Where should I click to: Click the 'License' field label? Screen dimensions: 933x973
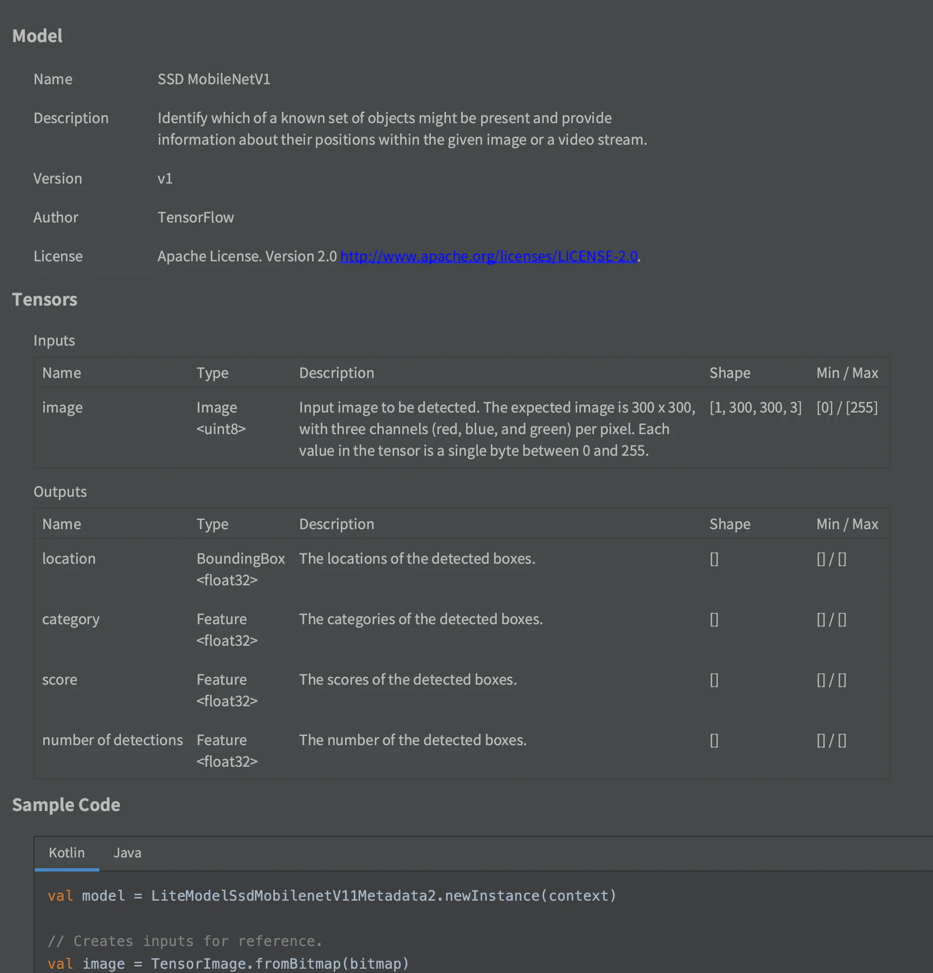pyautogui.click(x=58, y=256)
